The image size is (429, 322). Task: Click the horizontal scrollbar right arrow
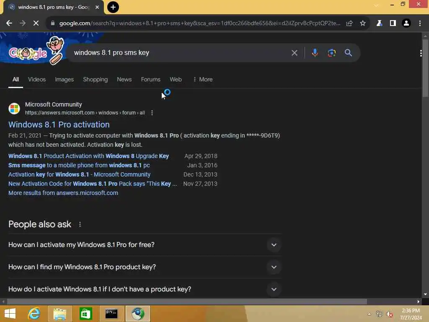419,302
